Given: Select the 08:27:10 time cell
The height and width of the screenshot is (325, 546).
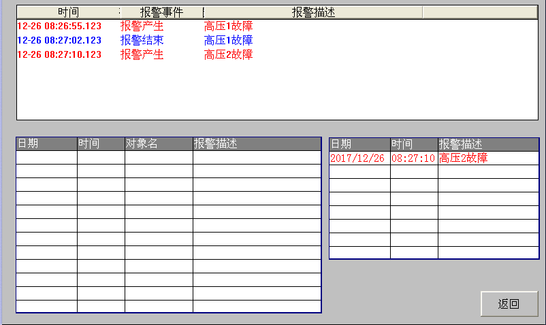Looking at the screenshot, I should tap(413, 158).
